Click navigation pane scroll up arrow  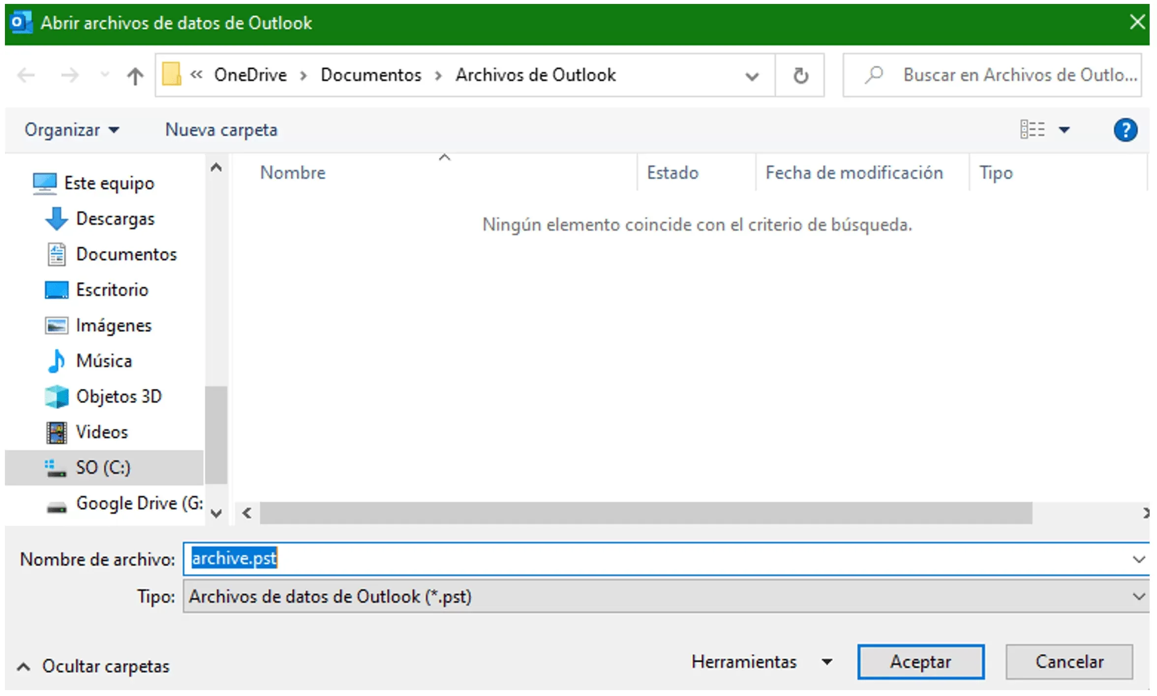(216, 168)
